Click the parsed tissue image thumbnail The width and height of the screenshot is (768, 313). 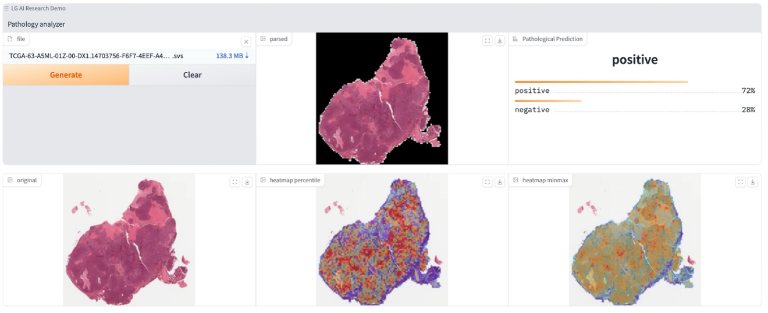382,98
